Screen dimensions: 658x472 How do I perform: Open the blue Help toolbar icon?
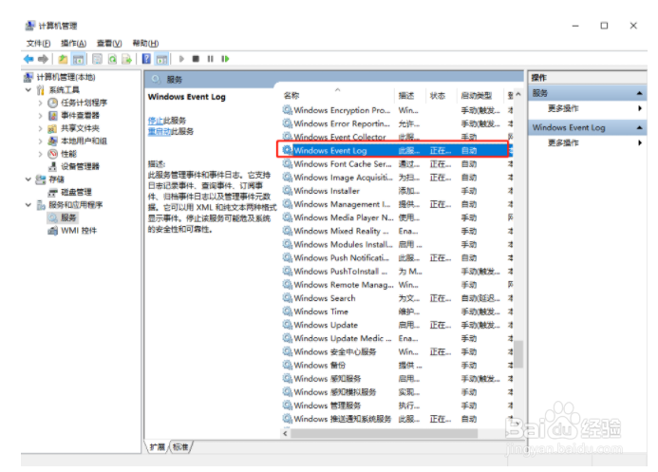(146, 59)
